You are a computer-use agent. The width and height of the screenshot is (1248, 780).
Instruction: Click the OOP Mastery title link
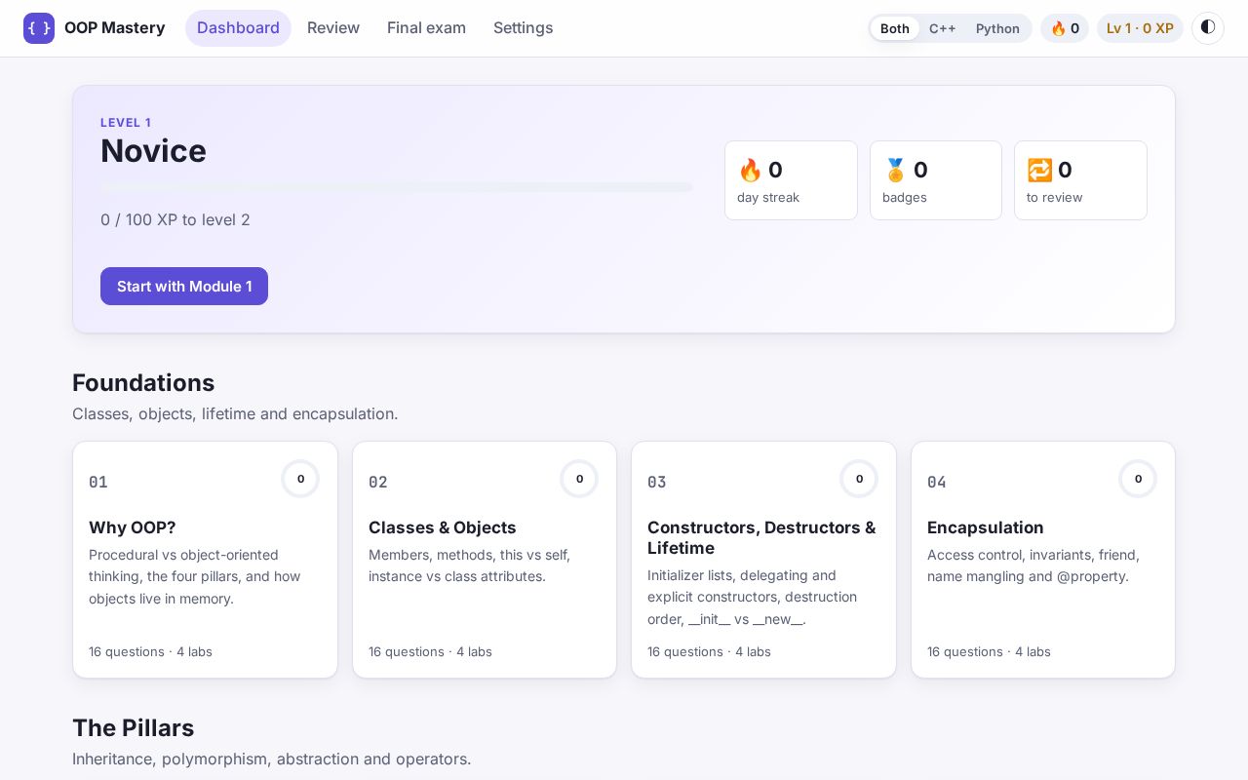click(x=115, y=28)
